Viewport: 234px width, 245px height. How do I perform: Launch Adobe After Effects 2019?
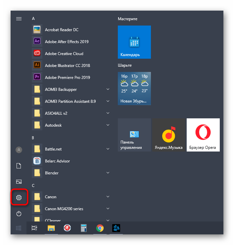tap(67, 41)
